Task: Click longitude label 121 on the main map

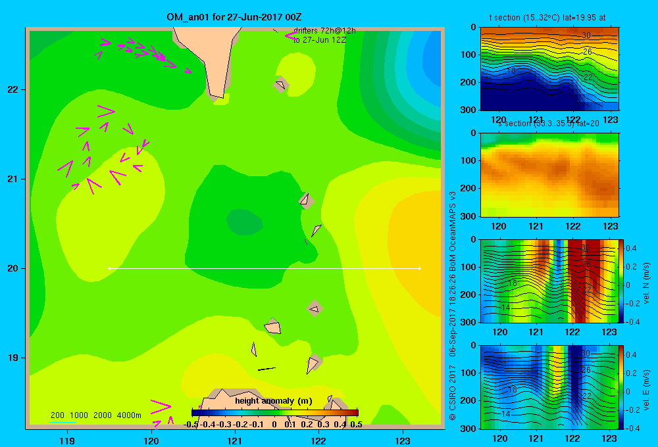Action: (x=235, y=440)
